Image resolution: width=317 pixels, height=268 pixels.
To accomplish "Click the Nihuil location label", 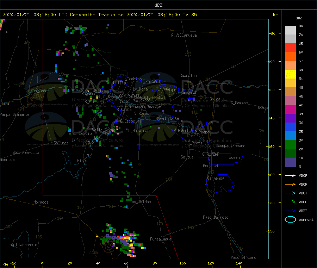I will (83, 161).
